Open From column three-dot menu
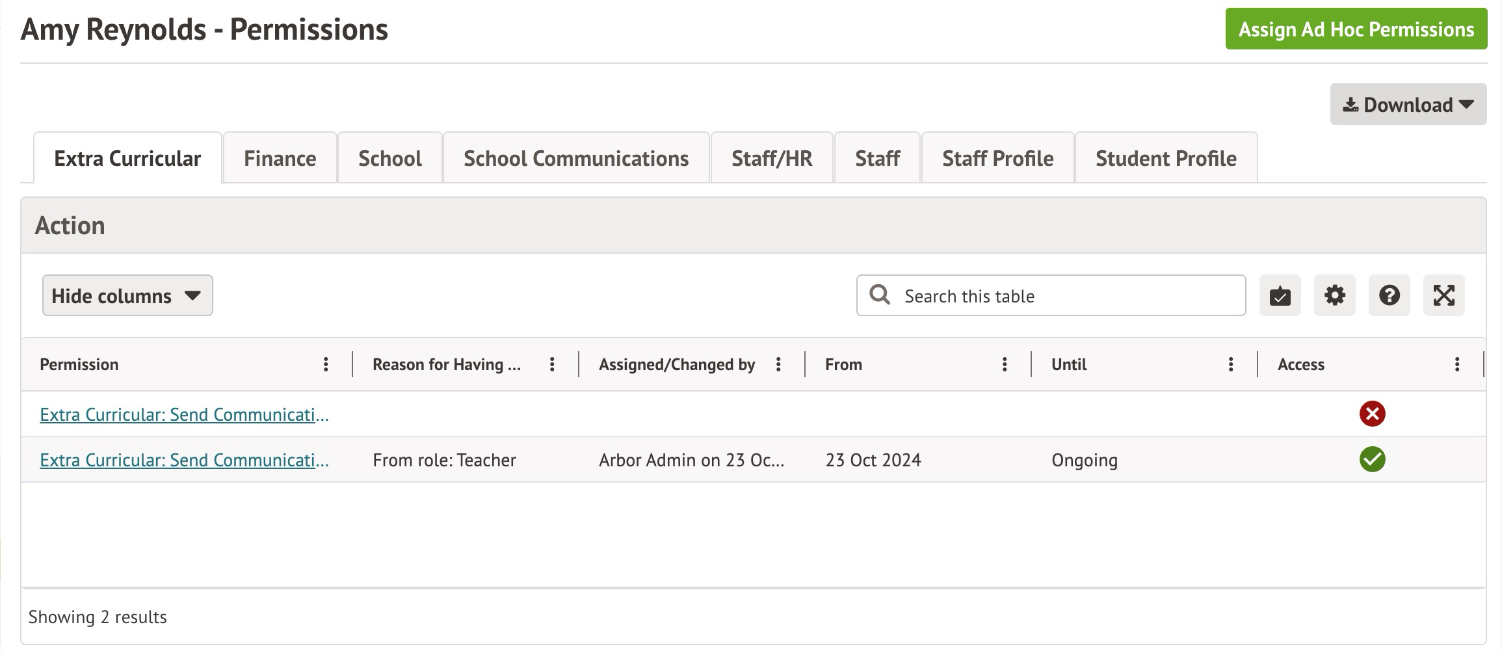The width and height of the screenshot is (1502, 653). (x=1005, y=365)
